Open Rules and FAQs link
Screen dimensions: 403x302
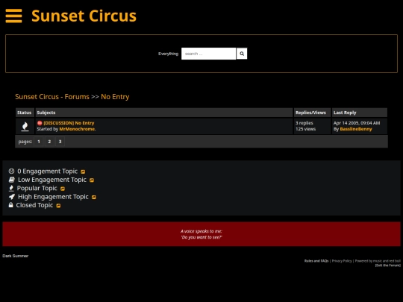[x=316, y=261]
